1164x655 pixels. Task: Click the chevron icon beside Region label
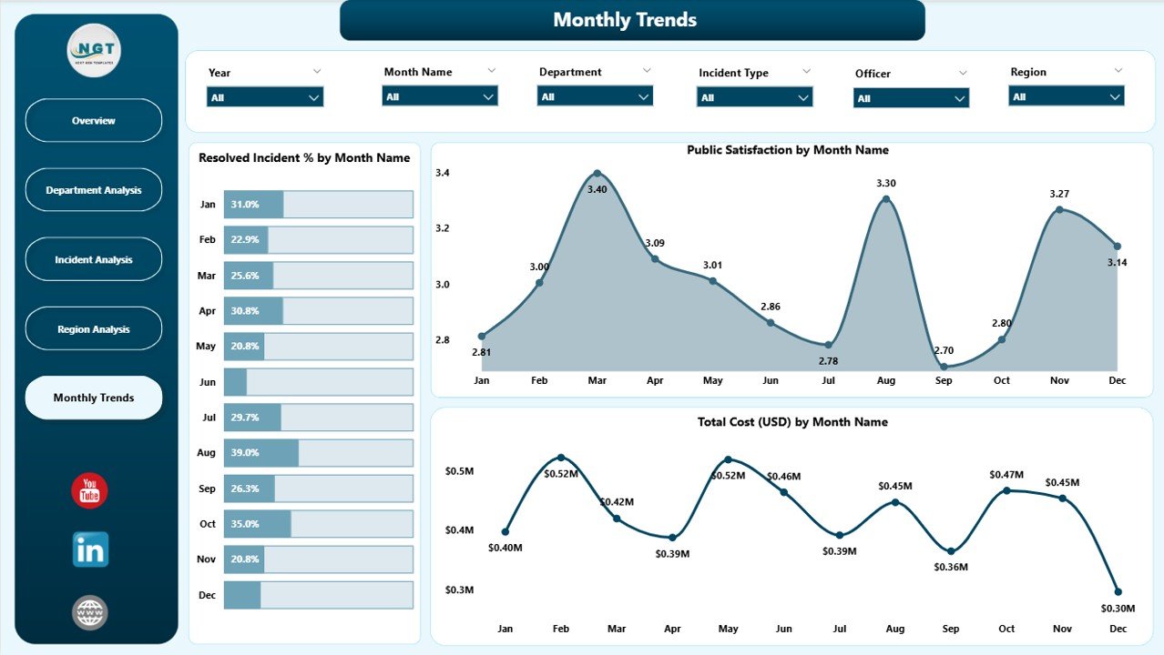point(1118,70)
